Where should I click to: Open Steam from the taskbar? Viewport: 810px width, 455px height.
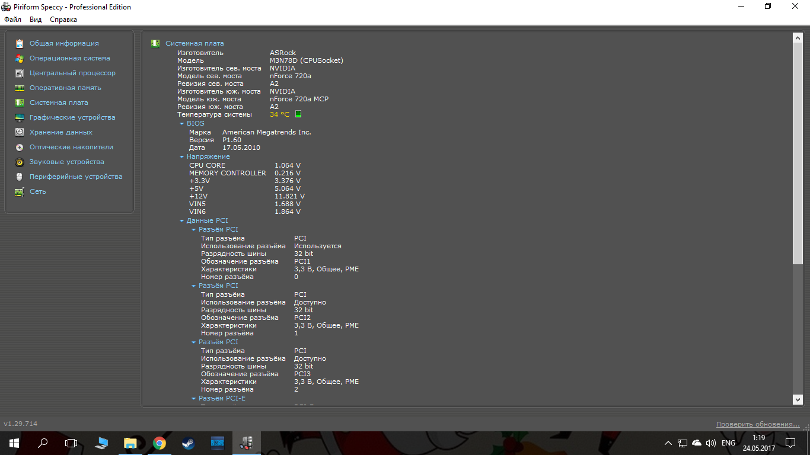click(x=187, y=443)
